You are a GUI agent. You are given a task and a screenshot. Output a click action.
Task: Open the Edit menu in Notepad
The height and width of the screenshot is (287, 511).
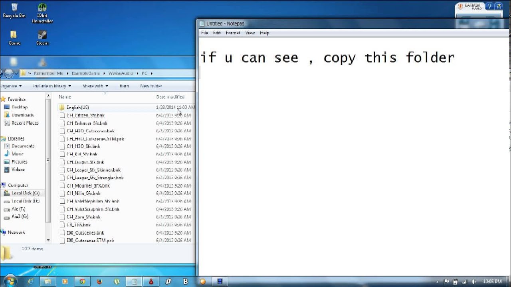pos(217,33)
